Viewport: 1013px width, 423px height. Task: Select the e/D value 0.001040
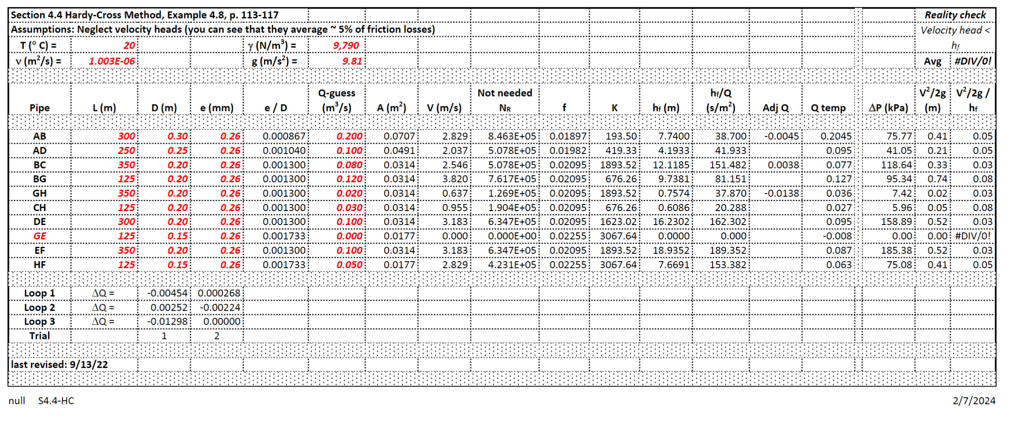click(284, 151)
